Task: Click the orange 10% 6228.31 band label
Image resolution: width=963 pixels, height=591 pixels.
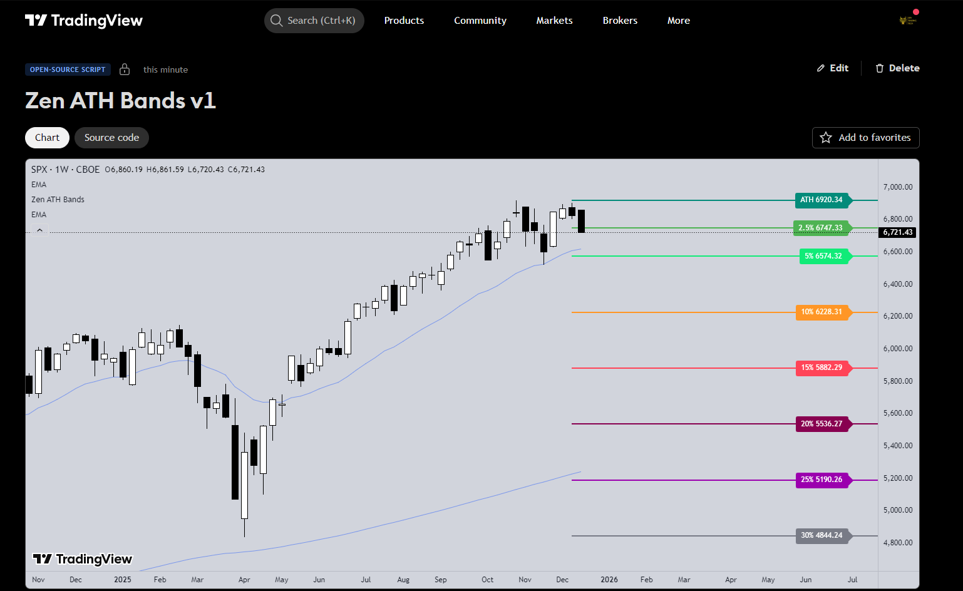Action: point(821,312)
